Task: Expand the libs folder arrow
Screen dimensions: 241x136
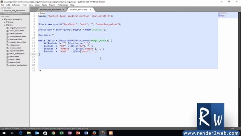Action: pos(5,25)
